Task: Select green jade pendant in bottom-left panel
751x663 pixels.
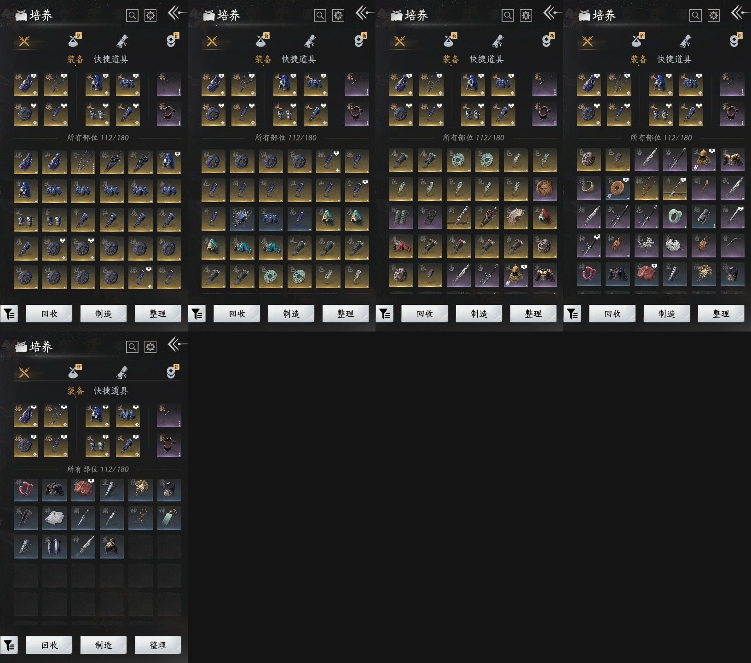Action: (169, 518)
